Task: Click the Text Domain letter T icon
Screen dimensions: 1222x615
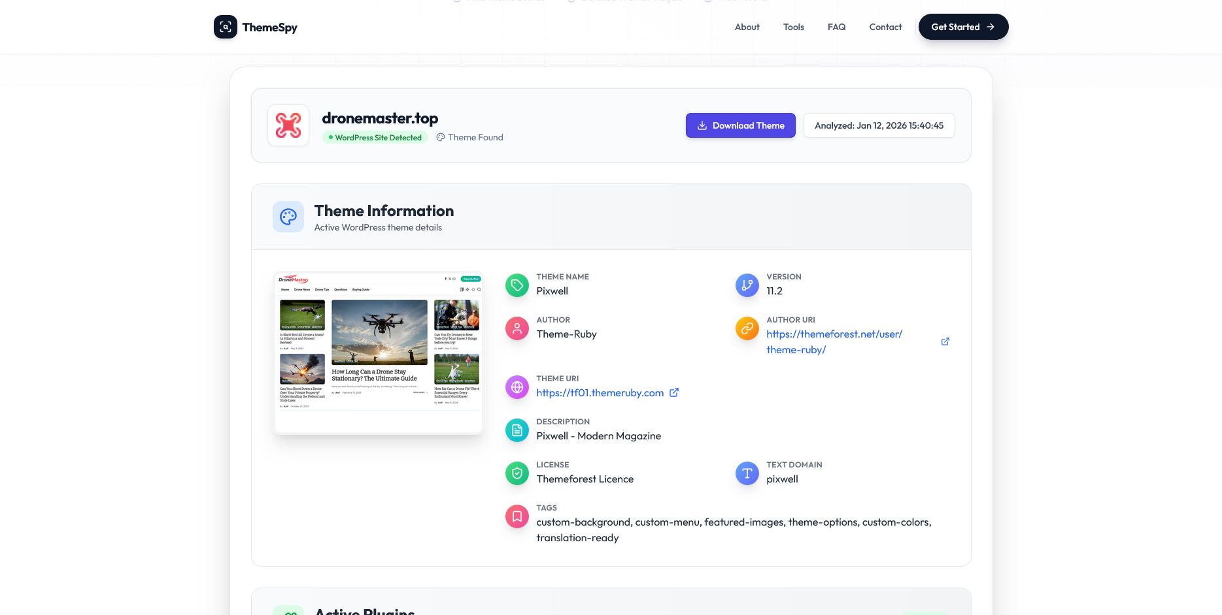Action: 747,473
